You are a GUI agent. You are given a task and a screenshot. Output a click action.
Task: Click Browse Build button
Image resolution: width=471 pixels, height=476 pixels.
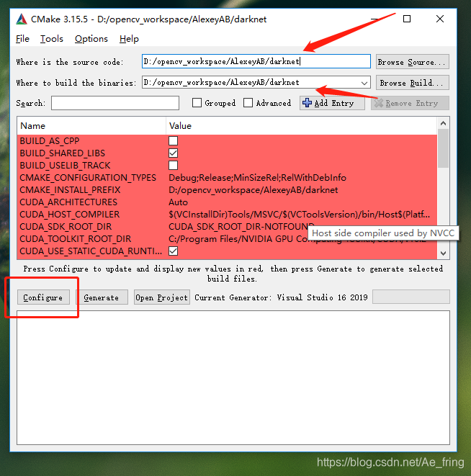click(x=412, y=83)
